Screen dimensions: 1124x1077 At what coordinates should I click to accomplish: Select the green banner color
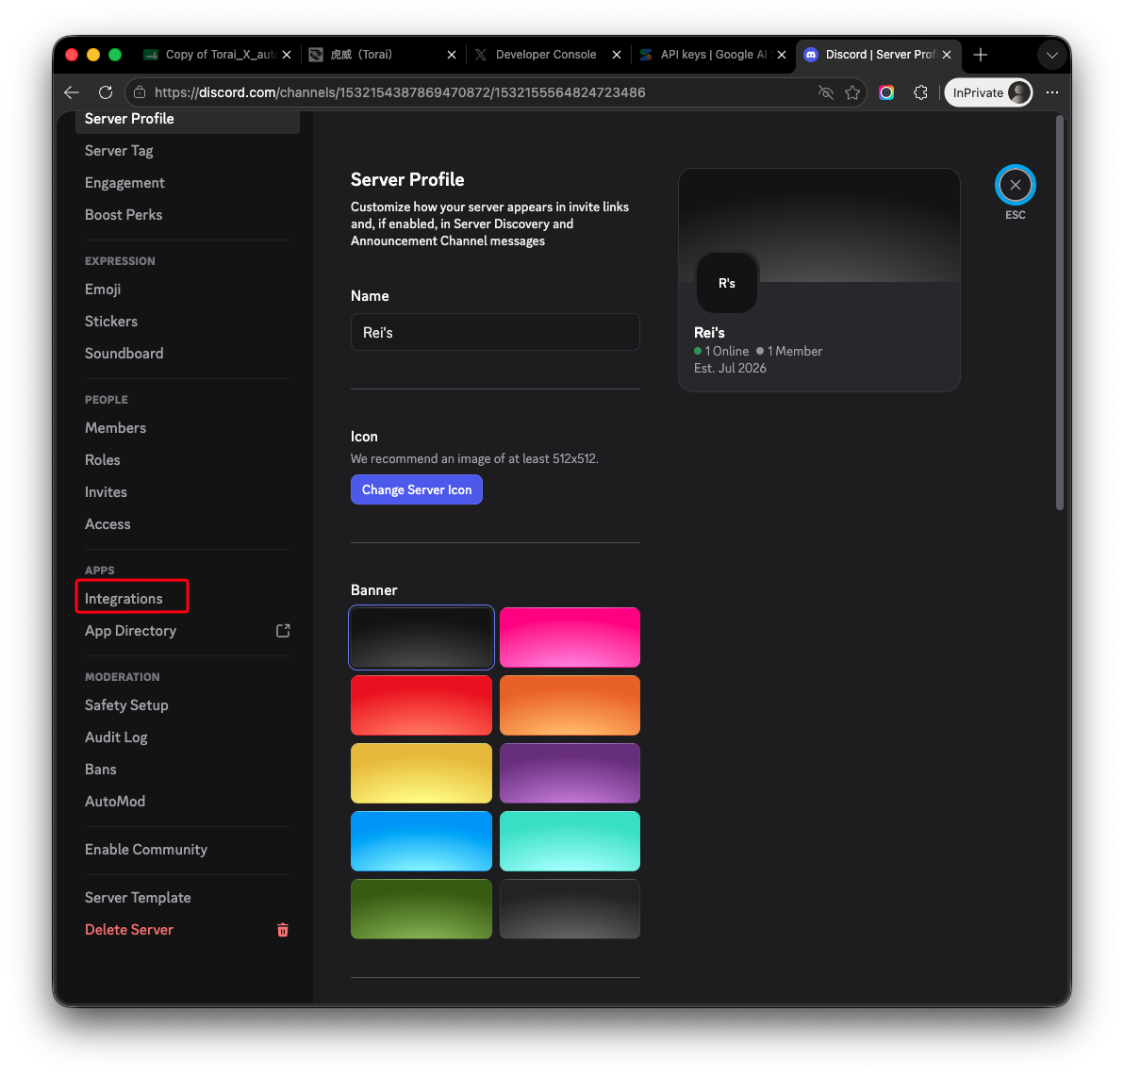click(421, 909)
